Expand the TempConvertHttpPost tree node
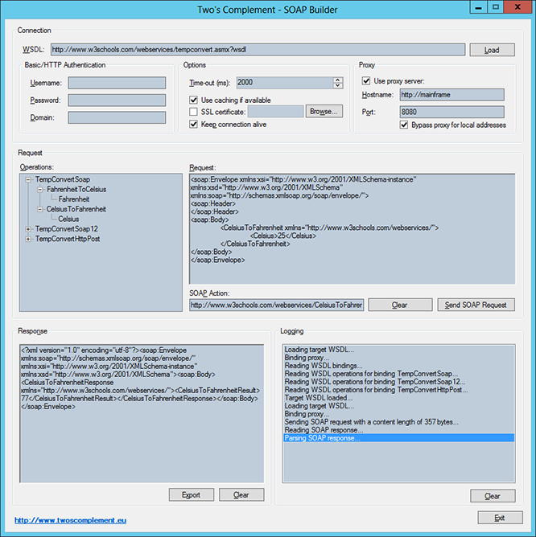Image resolution: width=536 pixels, height=537 pixels. point(28,239)
